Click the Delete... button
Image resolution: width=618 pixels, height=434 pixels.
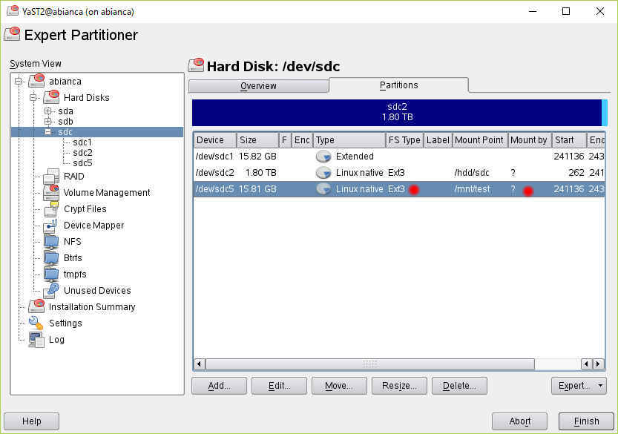point(459,386)
